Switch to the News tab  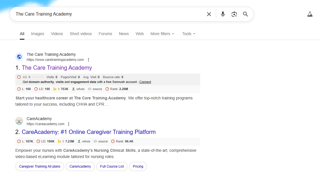pos(124,34)
